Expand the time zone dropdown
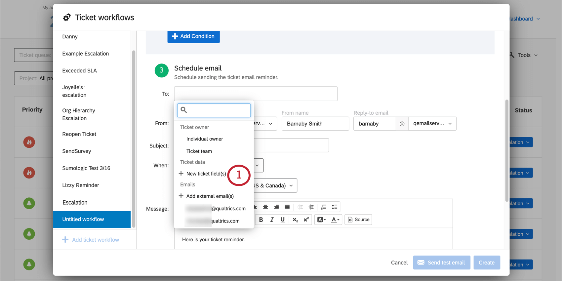Screen dimensions: 562x281 [274, 185]
